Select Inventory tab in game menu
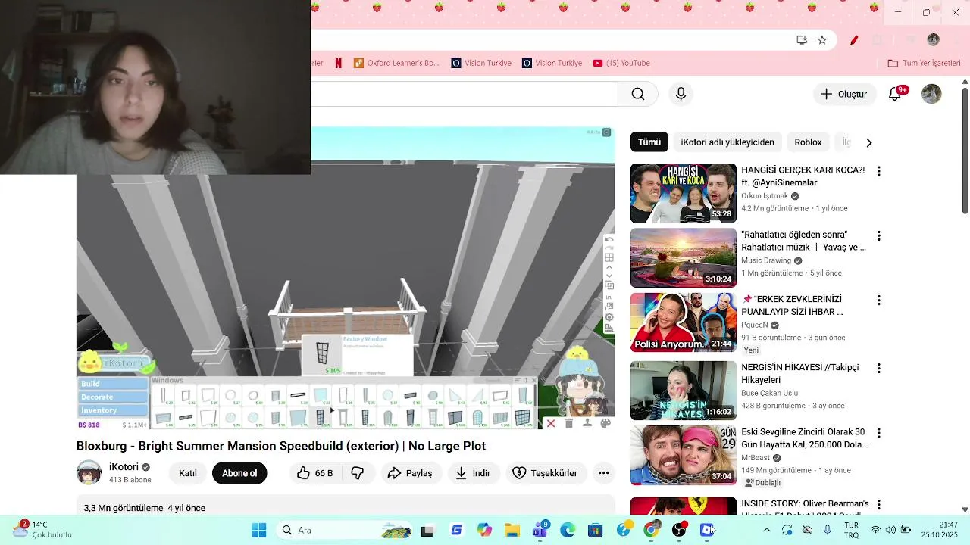The height and width of the screenshot is (545, 970). coord(113,410)
